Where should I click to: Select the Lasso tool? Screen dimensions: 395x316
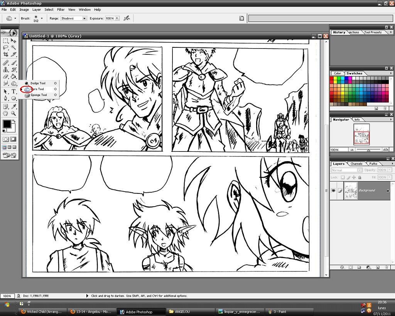(6, 47)
